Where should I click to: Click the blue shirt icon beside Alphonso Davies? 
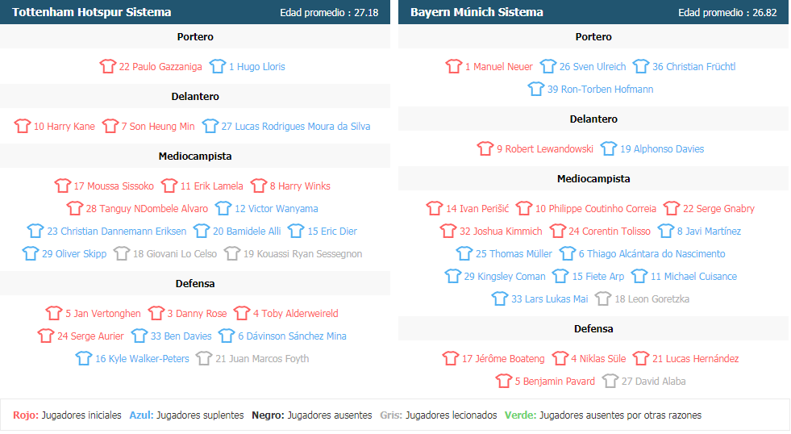(x=609, y=148)
